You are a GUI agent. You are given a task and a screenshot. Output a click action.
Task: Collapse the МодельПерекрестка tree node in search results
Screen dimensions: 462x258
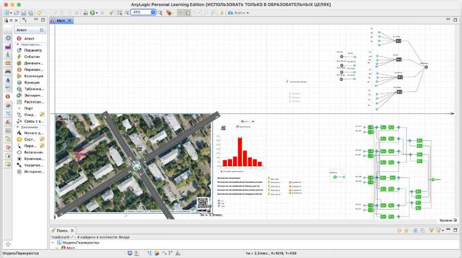[52, 243]
